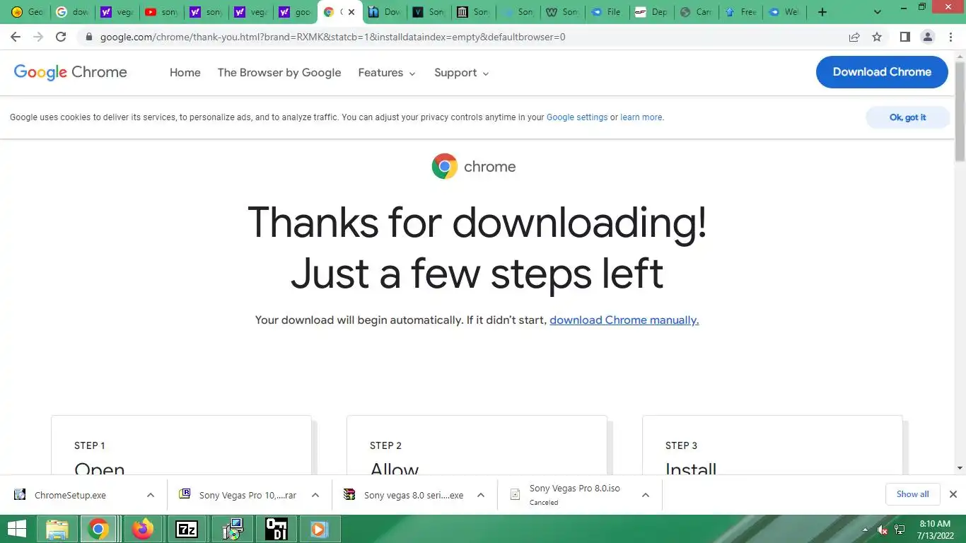Open the computer installer taskbar icon
Viewport: 966px width, 543px height.
coord(232,529)
